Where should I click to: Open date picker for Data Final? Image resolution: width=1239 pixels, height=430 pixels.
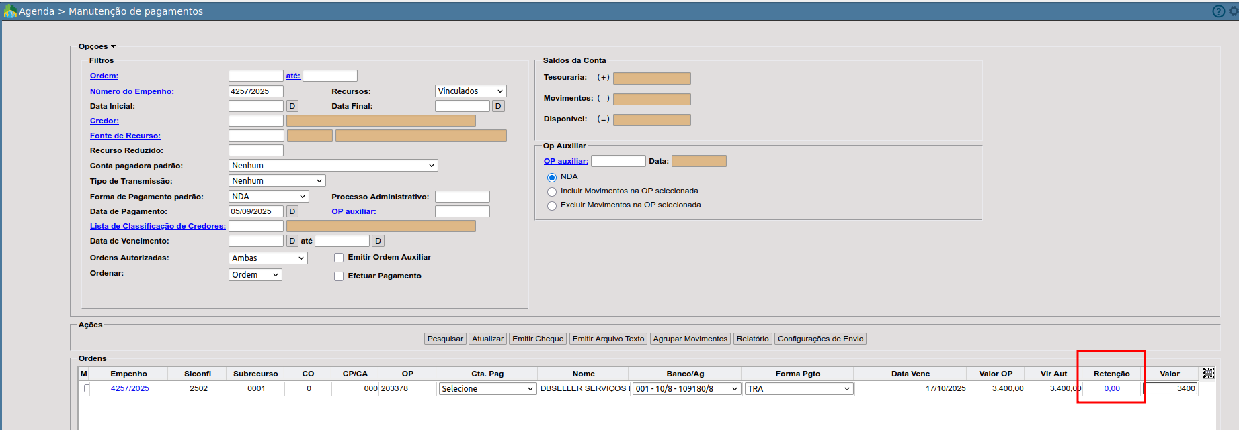[x=498, y=106]
